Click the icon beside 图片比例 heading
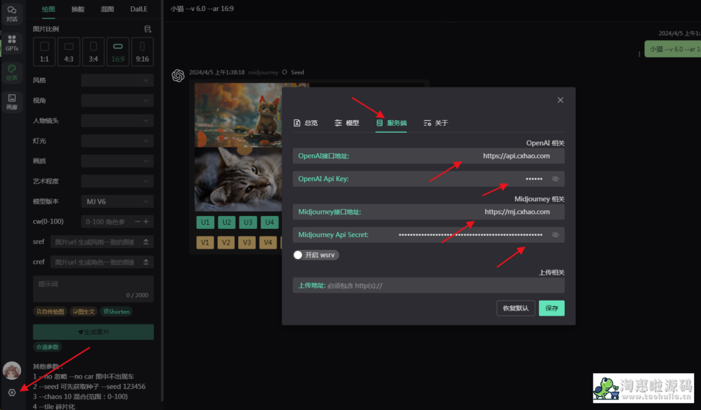 click(x=148, y=29)
